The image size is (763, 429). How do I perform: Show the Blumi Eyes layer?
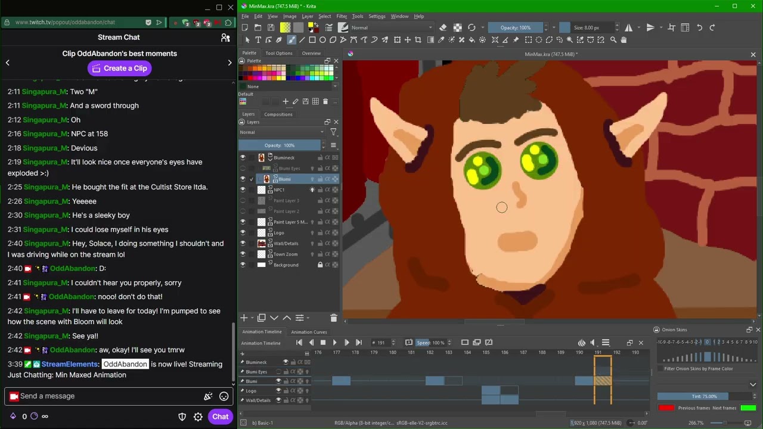tap(243, 169)
